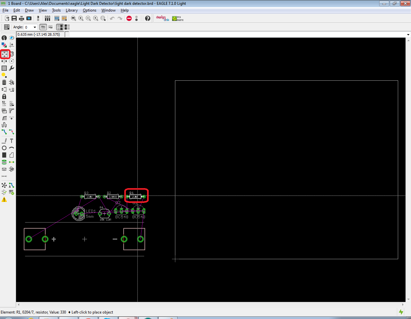Image resolution: width=411 pixels, height=319 pixels.
Task: Select the Route tool
Action: pos(4,132)
